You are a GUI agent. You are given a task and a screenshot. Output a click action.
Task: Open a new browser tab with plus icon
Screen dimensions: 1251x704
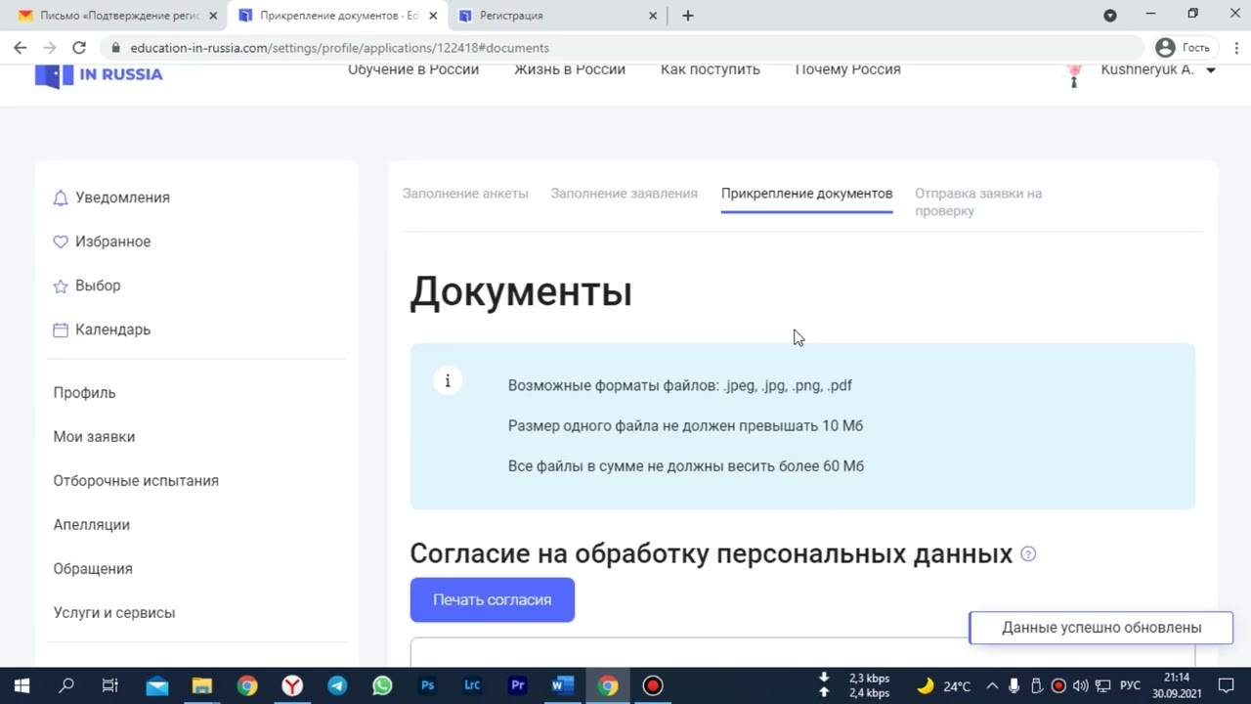point(688,16)
